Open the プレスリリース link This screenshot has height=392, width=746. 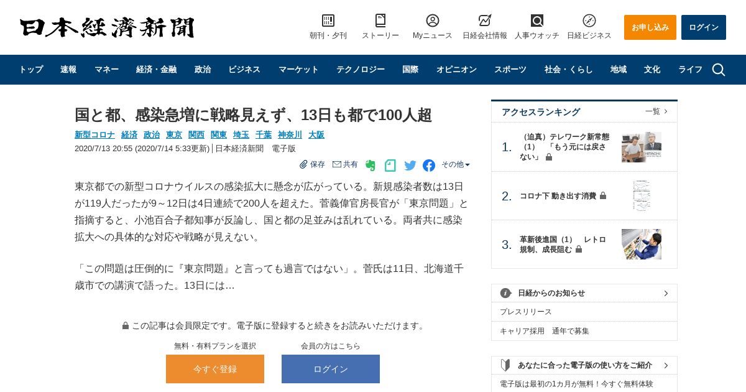(x=525, y=312)
